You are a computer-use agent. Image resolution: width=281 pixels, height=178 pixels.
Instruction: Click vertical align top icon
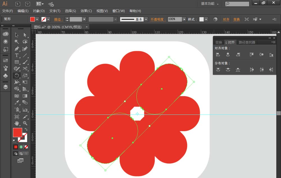[x=251, y=54]
